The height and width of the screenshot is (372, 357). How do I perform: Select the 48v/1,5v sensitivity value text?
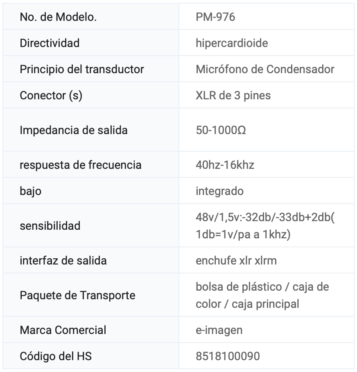click(x=265, y=226)
